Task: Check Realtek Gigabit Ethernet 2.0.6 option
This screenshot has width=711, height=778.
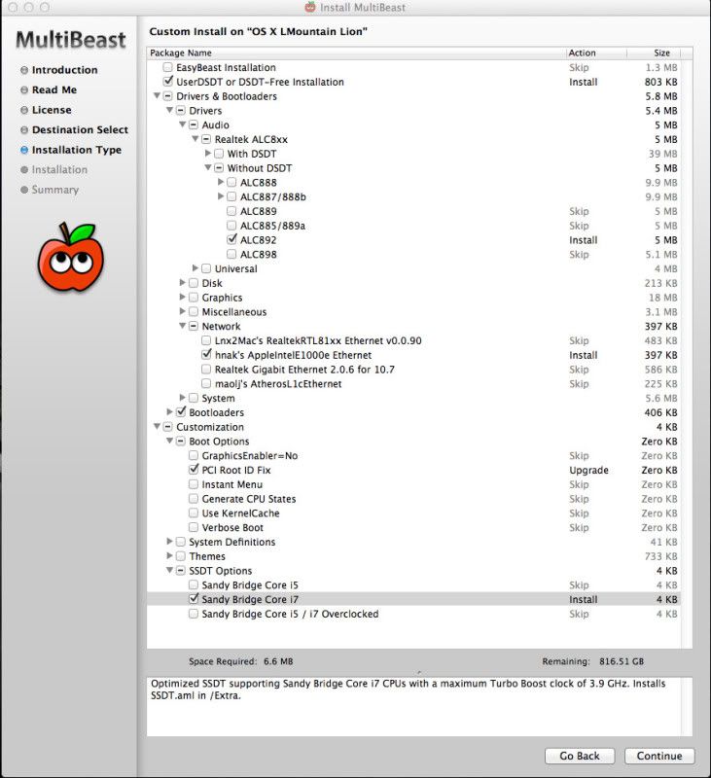Action: click(x=206, y=370)
